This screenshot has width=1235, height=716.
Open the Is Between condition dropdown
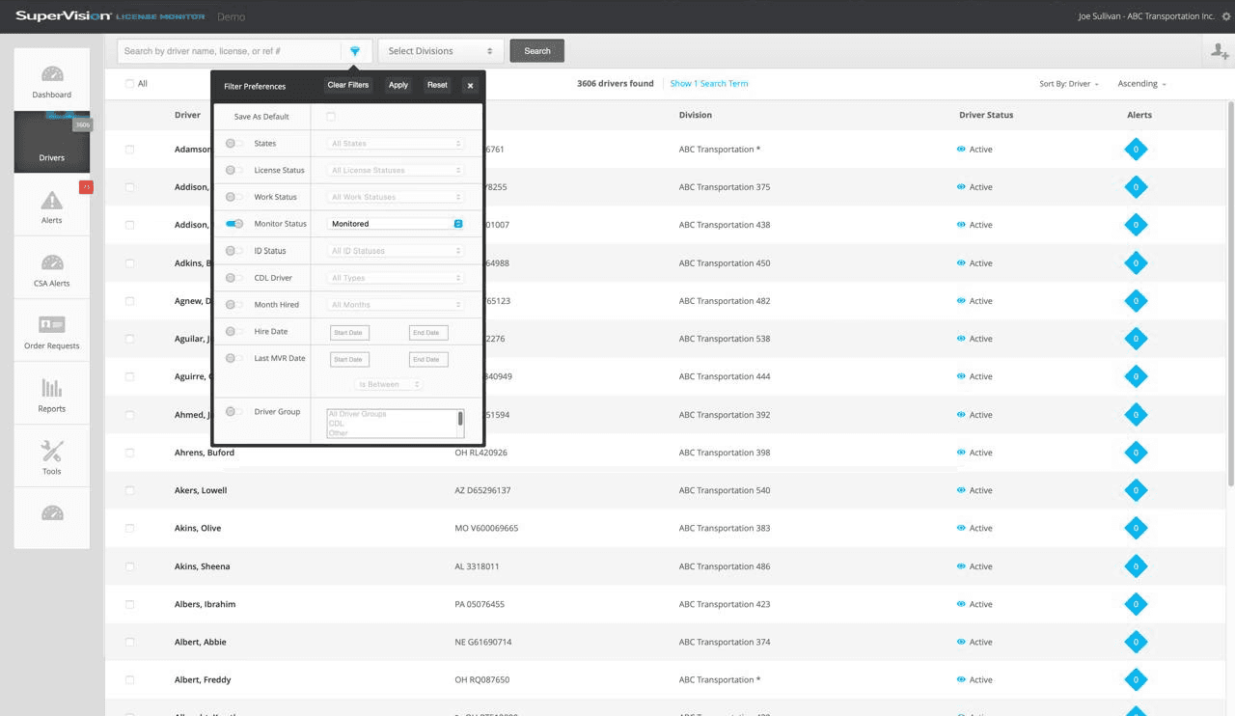(x=389, y=384)
